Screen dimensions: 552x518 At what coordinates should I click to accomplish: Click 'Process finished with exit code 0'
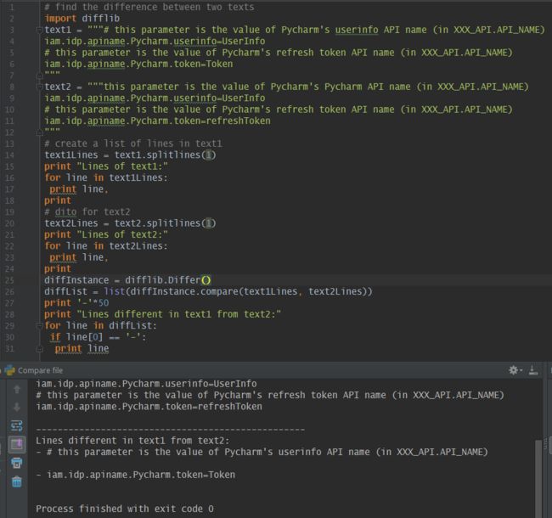tap(125, 509)
